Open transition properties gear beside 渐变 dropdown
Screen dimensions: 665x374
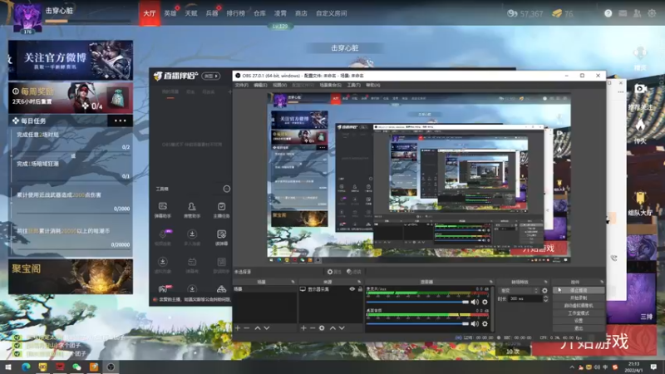(544, 291)
